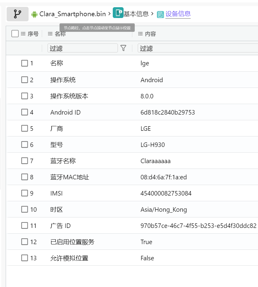Sort by the 内容 column header
Screen dimensions: 258x287
pyautogui.click(x=150, y=34)
